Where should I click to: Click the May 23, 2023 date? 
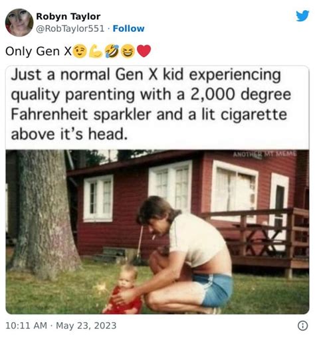pos(86,325)
